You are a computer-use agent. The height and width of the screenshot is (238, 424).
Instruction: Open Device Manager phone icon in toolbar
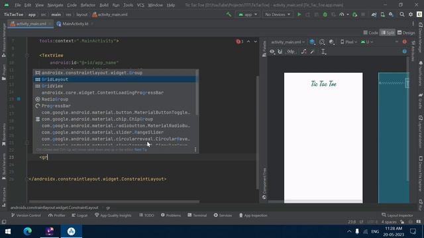(x=383, y=15)
